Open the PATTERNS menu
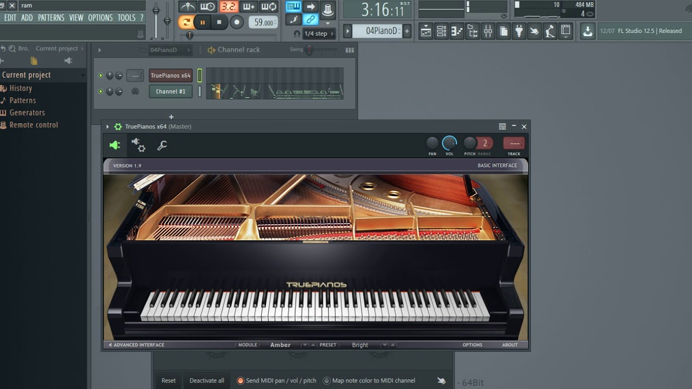Image resolution: width=692 pixels, height=389 pixels. pyautogui.click(x=51, y=17)
